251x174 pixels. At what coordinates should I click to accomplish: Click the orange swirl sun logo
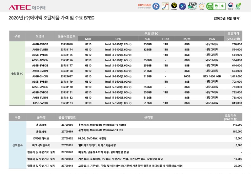[x=202, y=6]
